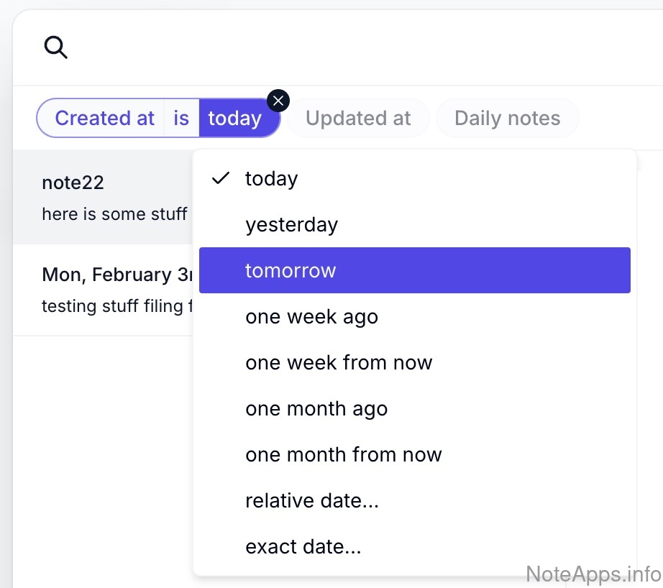Viewport: 663px width, 588px height.
Task: Click the checkmark next to today
Action: click(221, 178)
